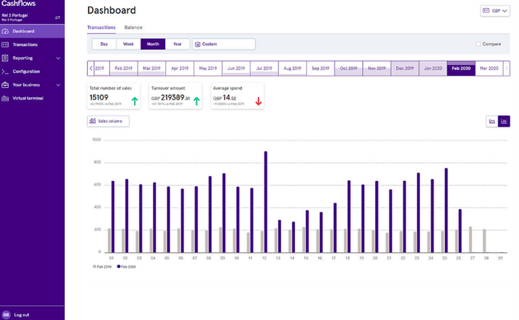Screen dimensions: 519x320
Task: Open the GBP currency dropdown
Action: 494,10
